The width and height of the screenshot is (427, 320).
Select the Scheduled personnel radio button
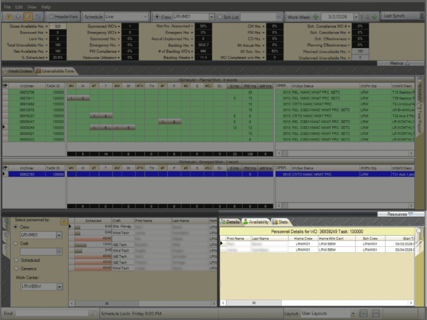pos(16,260)
